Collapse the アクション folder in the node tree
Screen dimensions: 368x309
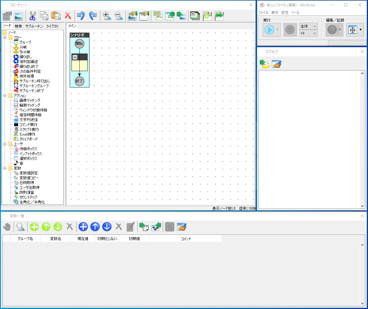tap(5, 96)
